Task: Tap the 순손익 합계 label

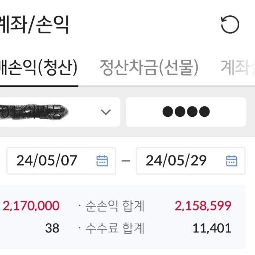Action: click(114, 206)
